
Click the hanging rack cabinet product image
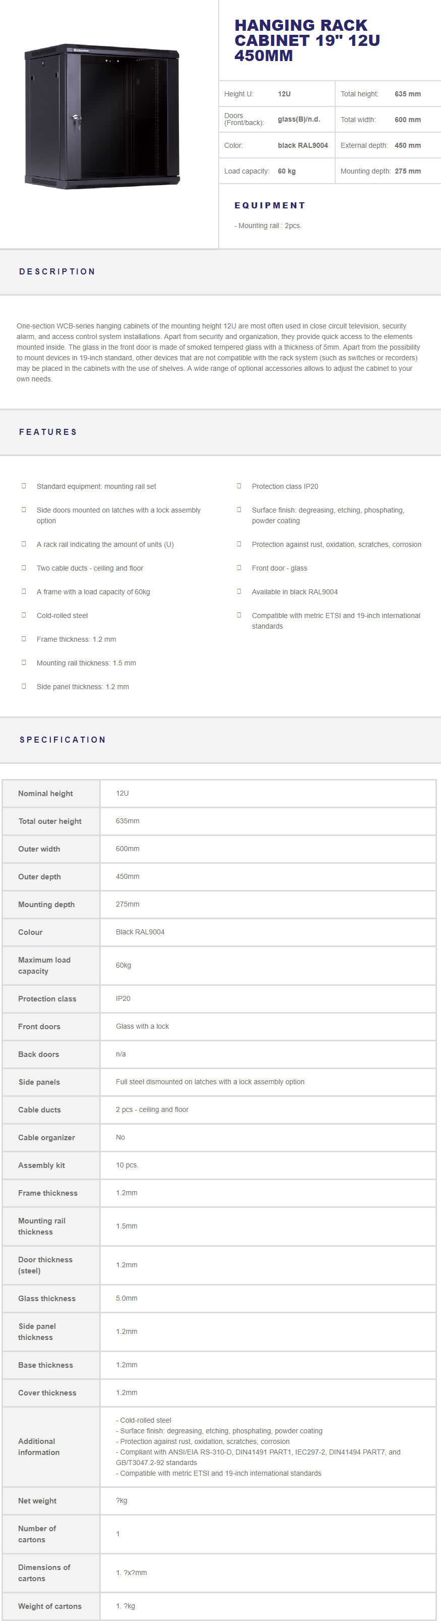(x=102, y=117)
